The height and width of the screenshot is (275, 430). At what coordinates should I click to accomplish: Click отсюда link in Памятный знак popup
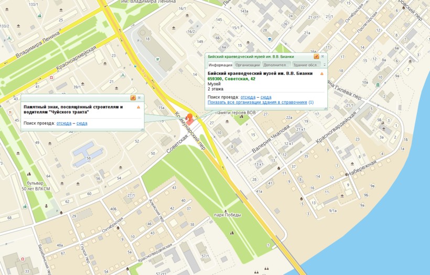pos(64,123)
